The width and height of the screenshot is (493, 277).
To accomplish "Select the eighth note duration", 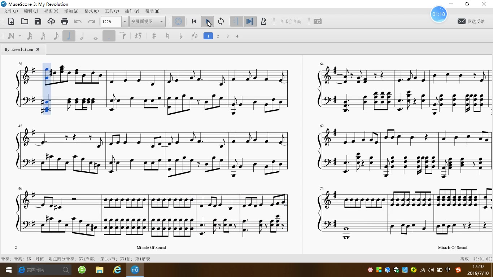I will 56,36.
